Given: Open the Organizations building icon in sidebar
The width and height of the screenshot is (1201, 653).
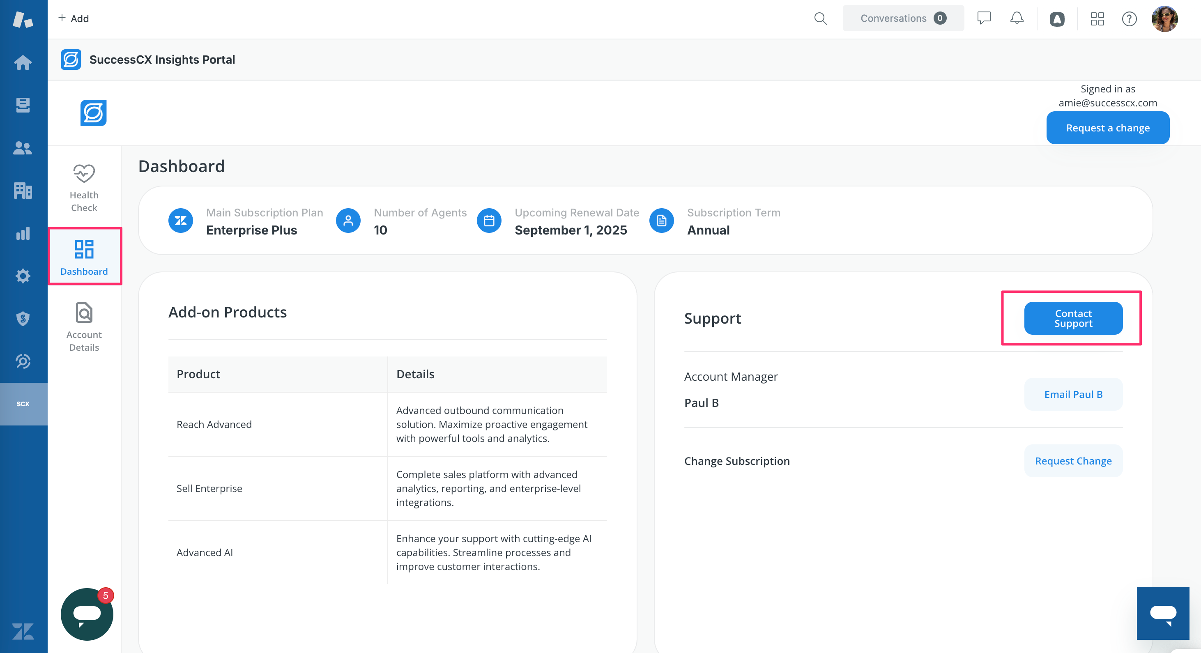Looking at the screenshot, I should [x=23, y=191].
